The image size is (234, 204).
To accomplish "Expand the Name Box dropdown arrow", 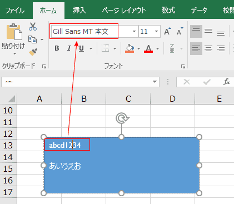I will pyautogui.click(x=155, y=82).
